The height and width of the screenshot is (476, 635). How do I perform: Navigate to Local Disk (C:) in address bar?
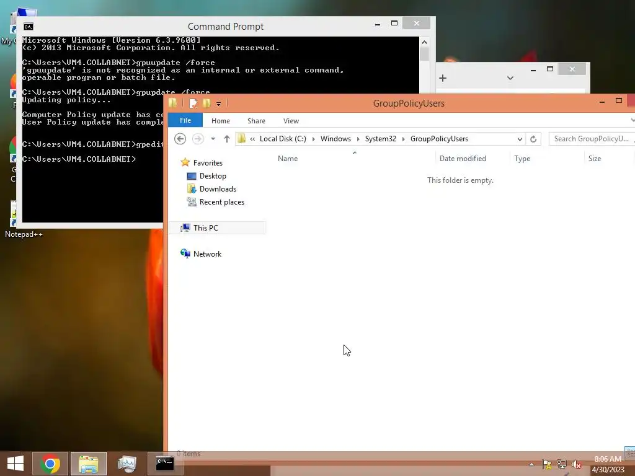tap(283, 139)
